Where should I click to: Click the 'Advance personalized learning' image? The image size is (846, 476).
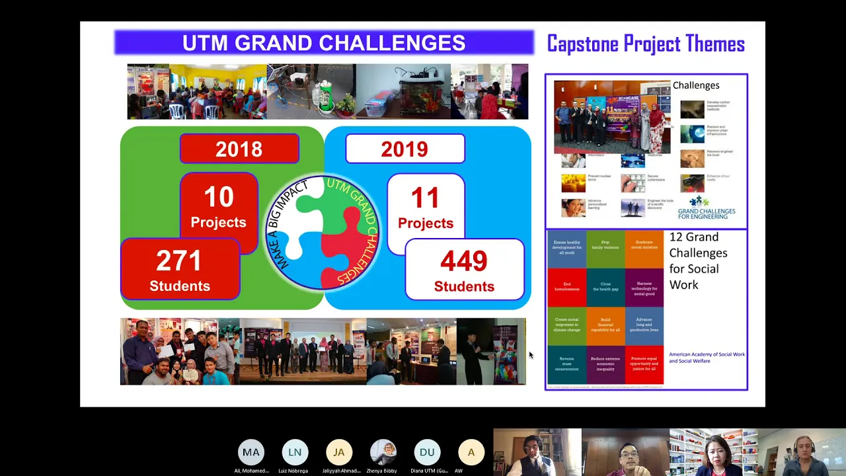point(573,207)
